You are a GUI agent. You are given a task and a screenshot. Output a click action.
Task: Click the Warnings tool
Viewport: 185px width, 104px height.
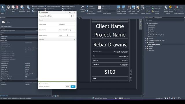tap(155, 11)
